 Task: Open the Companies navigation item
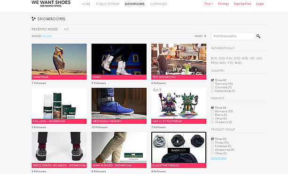(x=158, y=4)
